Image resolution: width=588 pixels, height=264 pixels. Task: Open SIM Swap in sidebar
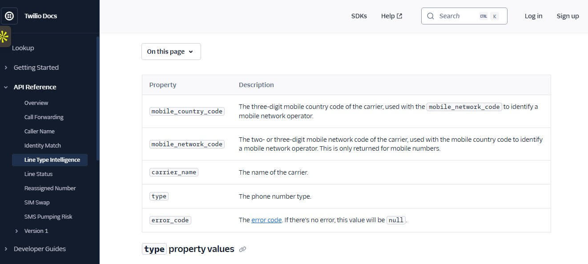click(37, 203)
